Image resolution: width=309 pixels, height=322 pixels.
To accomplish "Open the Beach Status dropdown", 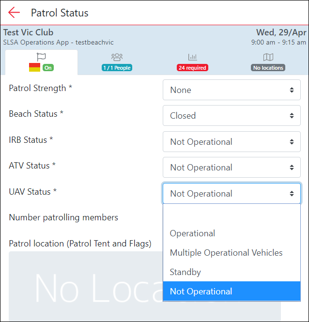I will (232, 116).
